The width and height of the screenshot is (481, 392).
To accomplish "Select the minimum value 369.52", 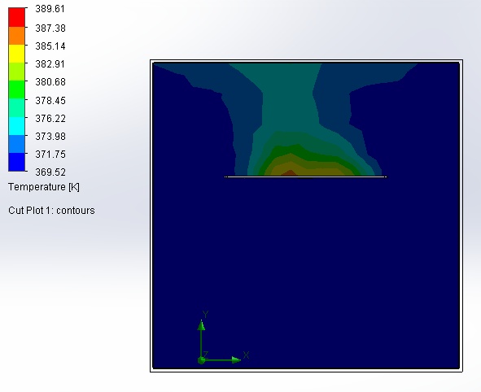I will (x=50, y=172).
